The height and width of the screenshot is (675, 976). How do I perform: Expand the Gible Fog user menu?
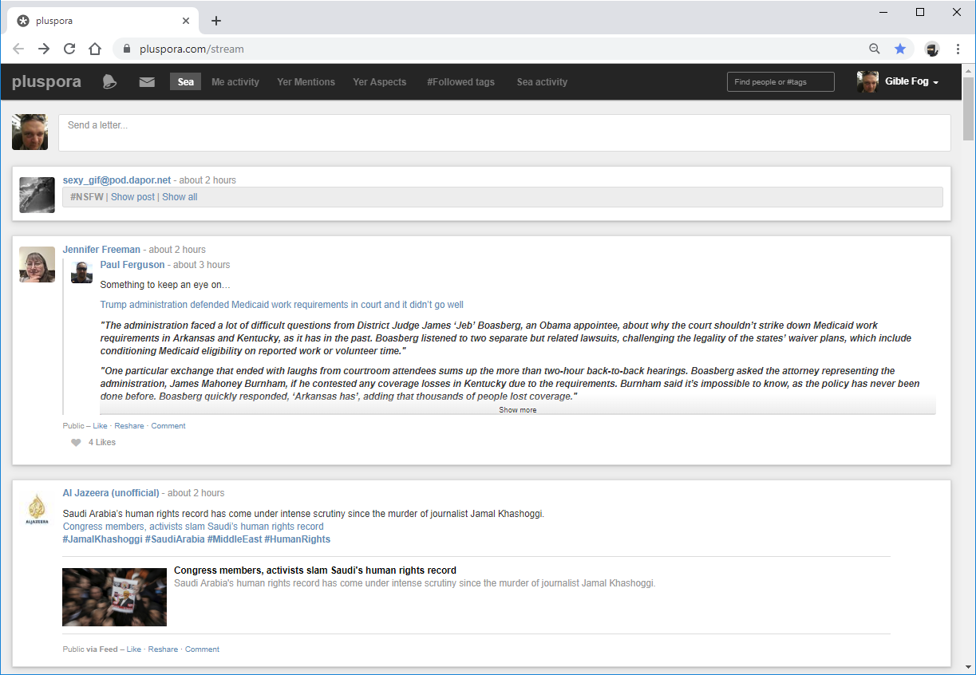coord(898,81)
